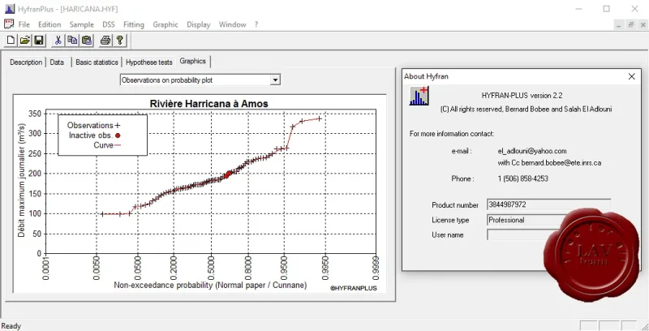
Task: Click the HyfranPlus title bar app icon
Action: pos(10,9)
